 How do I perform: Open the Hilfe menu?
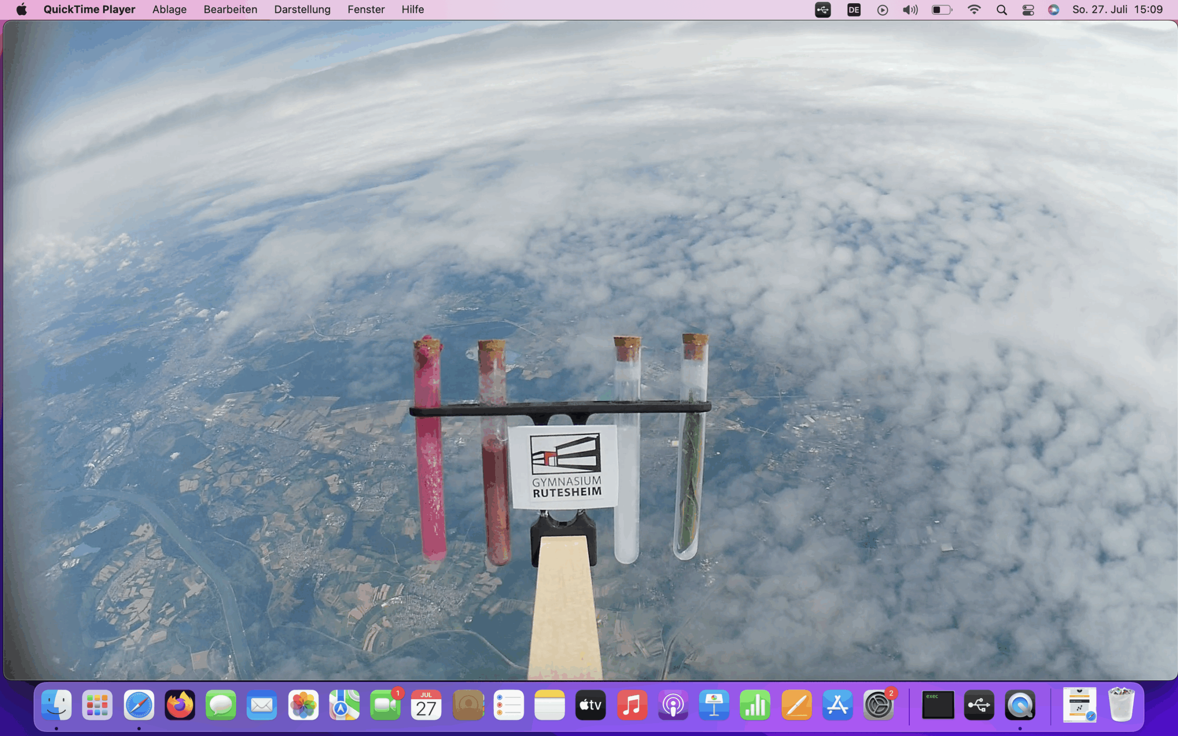tap(412, 9)
